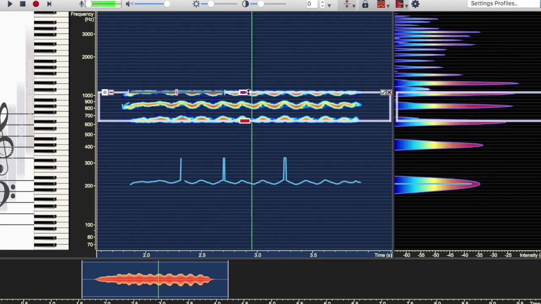Click the 1000 label on the frequency axis
Viewport: 541px width, 304px height.
click(88, 95)
